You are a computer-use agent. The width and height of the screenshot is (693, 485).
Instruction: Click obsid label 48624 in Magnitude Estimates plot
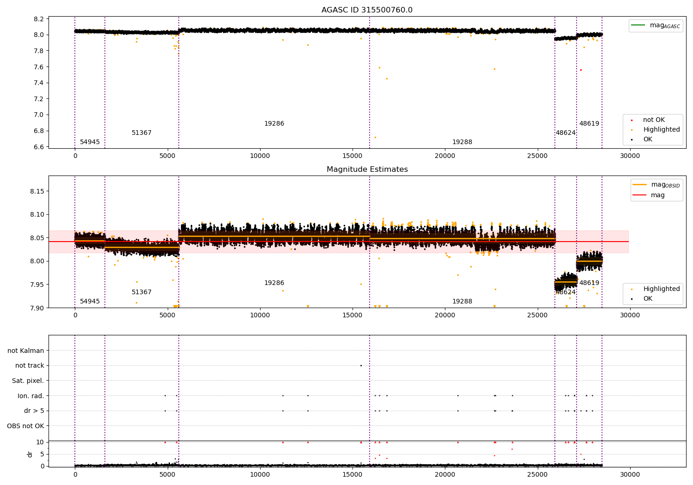point(565,292)
